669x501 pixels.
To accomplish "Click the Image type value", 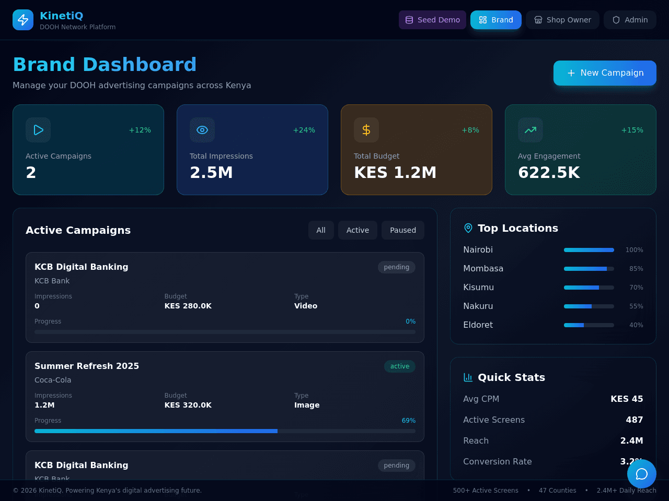I will 307,405.
